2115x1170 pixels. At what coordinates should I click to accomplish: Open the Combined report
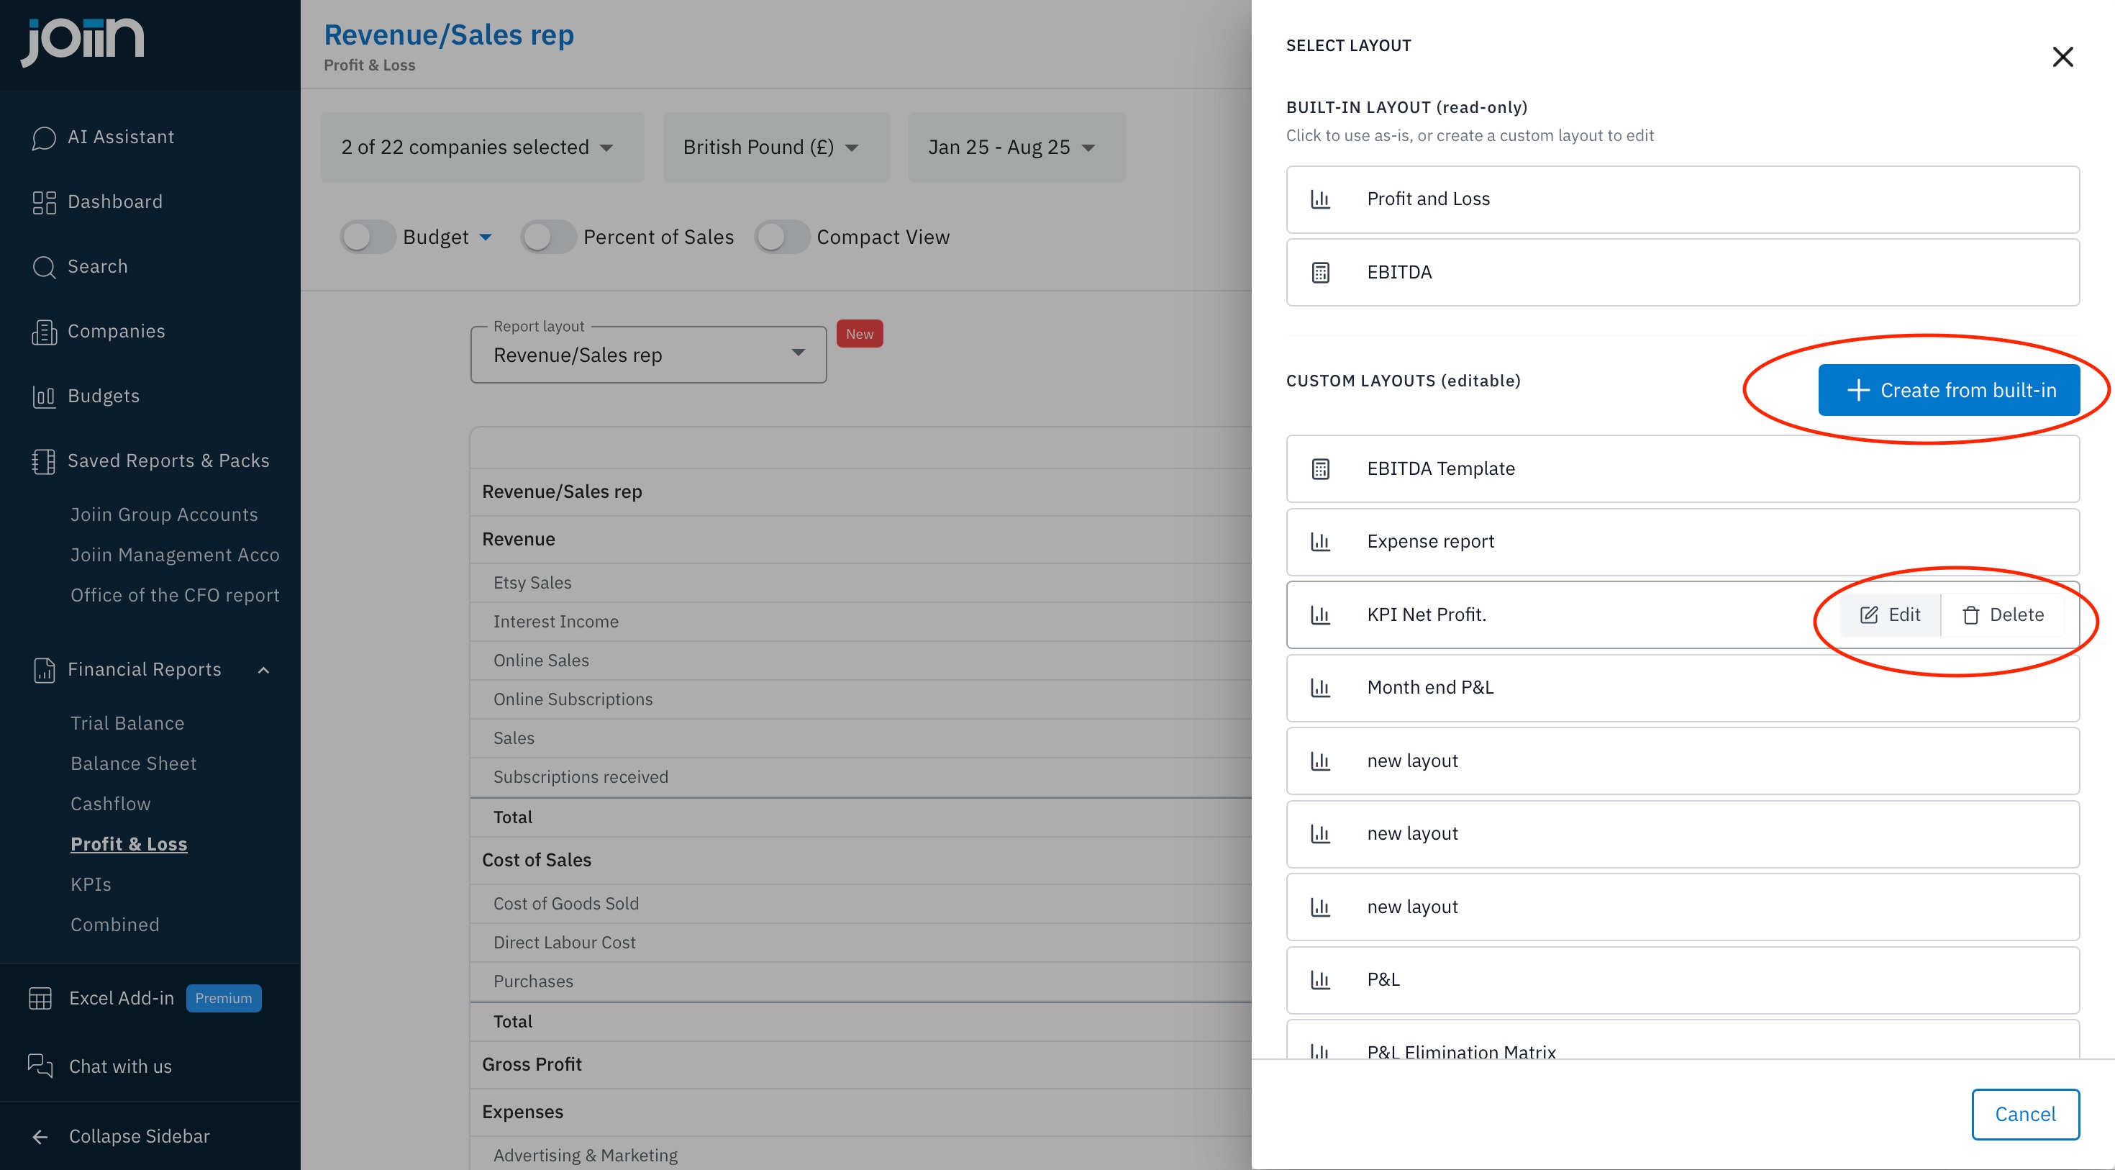tap(115, 925)
